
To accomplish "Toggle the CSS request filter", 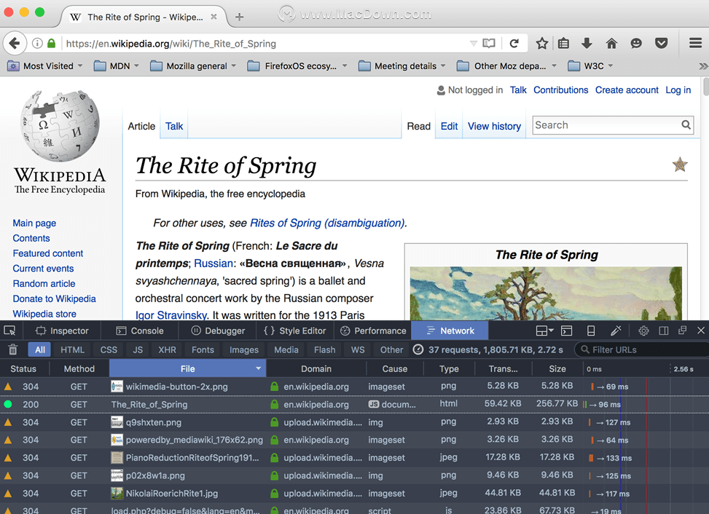I will point(109,349).
